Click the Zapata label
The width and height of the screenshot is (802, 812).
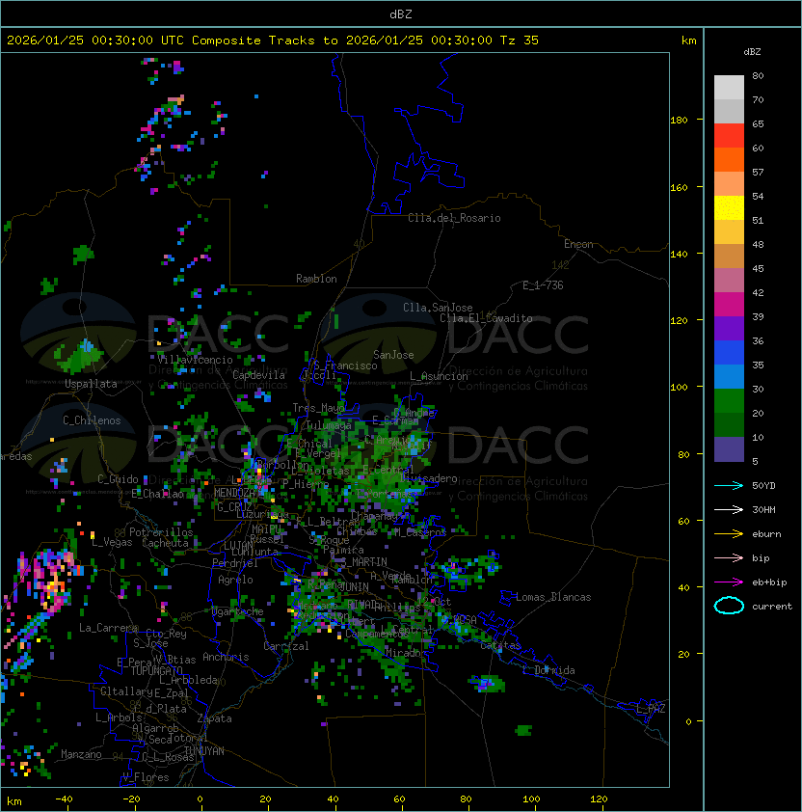(214, 718)
